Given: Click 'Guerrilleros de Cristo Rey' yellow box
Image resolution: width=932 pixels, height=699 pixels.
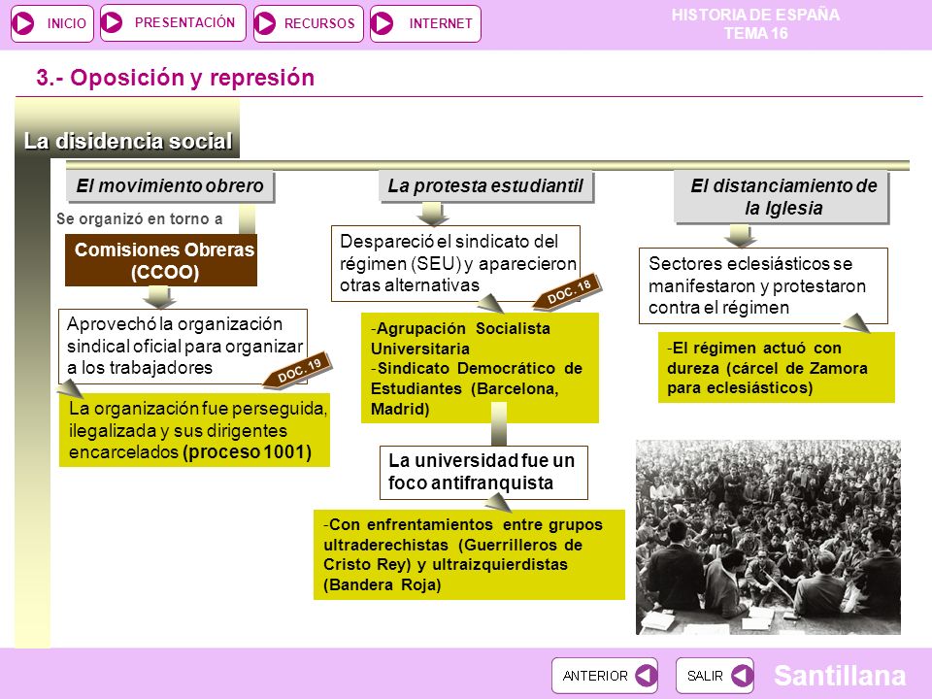Looking at the screenshot, I should click(x=469, y=554).
